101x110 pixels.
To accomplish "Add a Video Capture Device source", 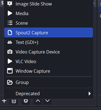I will pyautogui.click(x=49, y=52).
